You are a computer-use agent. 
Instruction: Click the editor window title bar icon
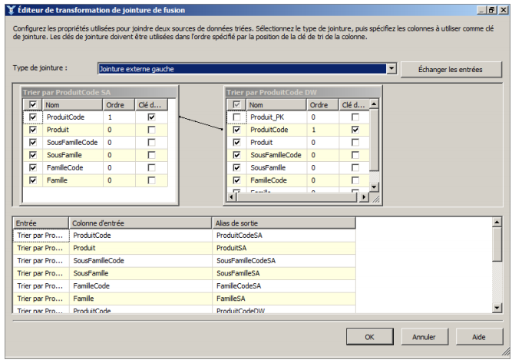pyautogui.click(x=9, y=9)
